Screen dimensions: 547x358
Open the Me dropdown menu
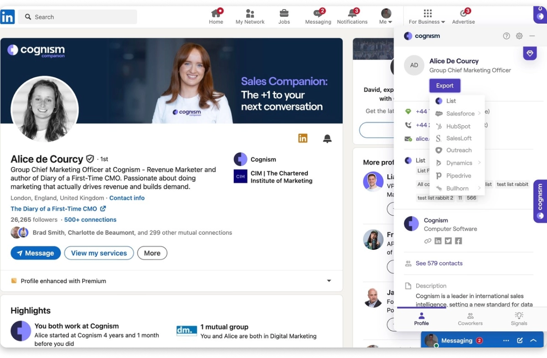(386, 16)
